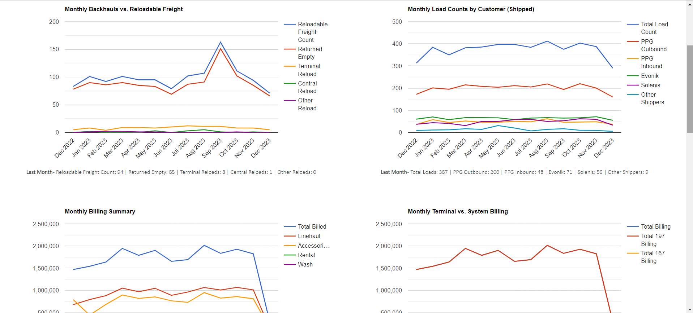The image size is (693, 313).
Task: Click the 500 y-axis label on Load Counts chart
Action: (397, 22)
